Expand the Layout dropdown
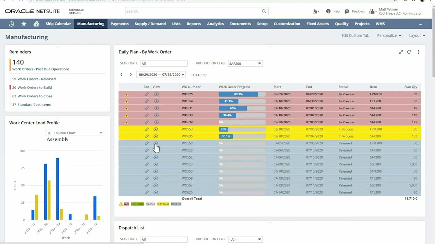 point(417,35)
